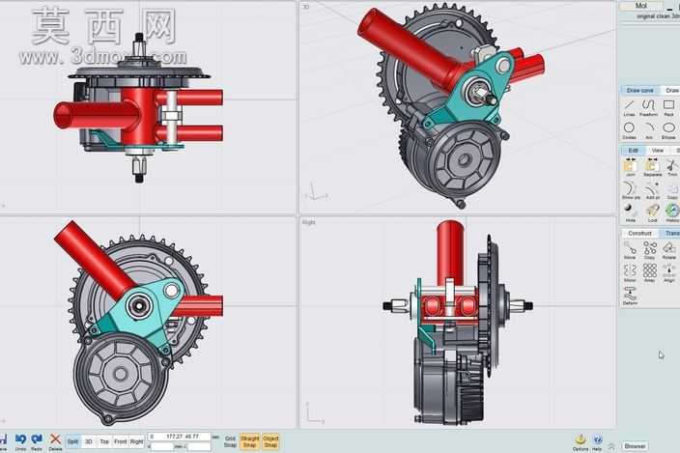The height and width of the screenshot is (453, 680).
Task: Activate the Show pts tool
Action: 630,190
